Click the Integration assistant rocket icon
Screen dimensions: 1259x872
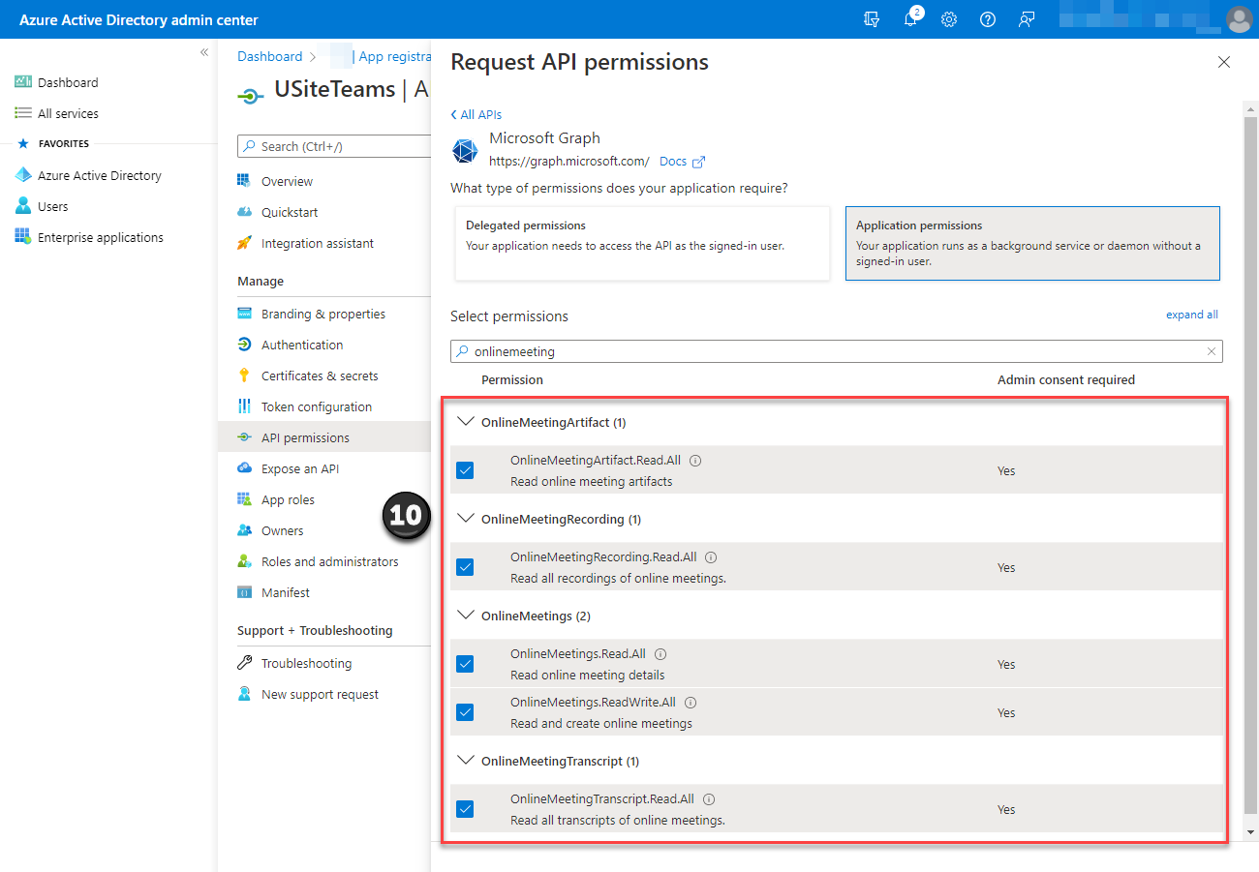[245, 243]
